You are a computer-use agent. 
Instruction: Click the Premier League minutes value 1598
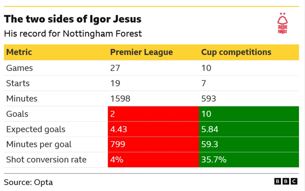[120, 99]
